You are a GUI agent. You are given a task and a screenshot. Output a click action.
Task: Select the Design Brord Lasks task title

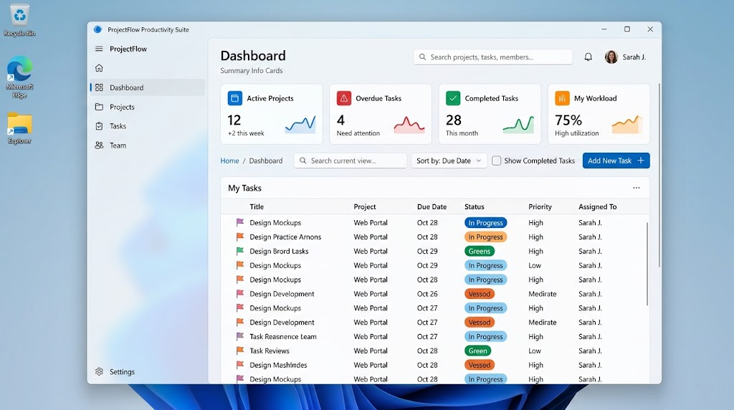pos(279,252)
